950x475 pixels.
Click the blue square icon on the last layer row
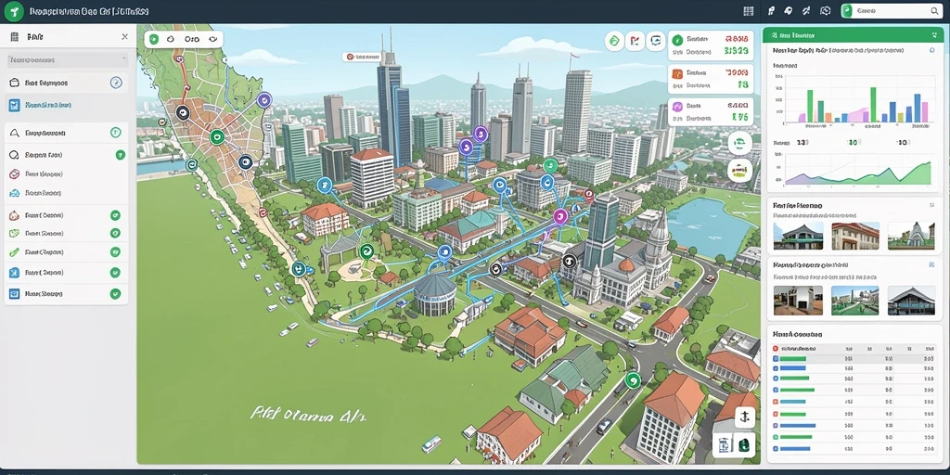tap(15, 294)
